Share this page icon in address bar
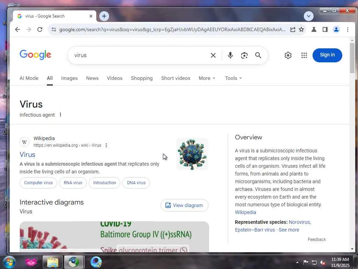Screen dimensions: 358x269 (x=293, y=29)
